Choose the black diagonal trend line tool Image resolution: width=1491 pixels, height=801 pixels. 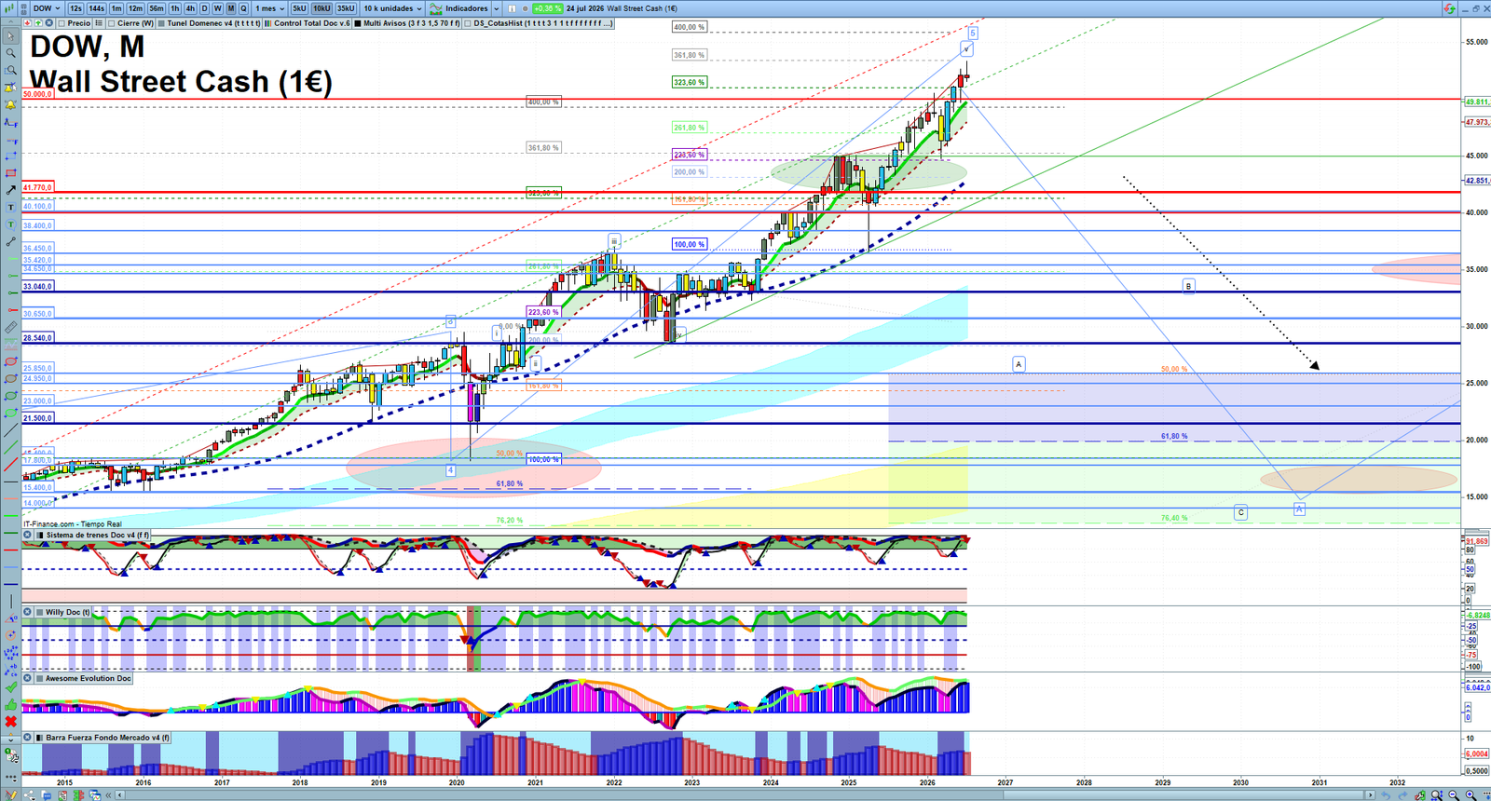click(x=10, y=429)
